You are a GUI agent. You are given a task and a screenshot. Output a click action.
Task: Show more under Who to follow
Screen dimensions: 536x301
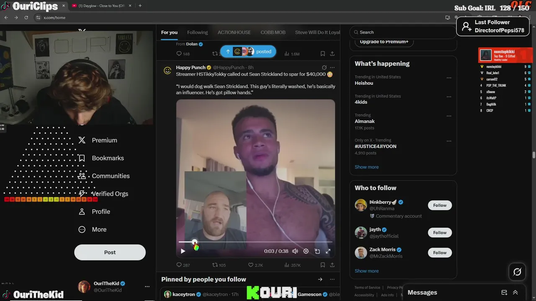pos(367,271)
